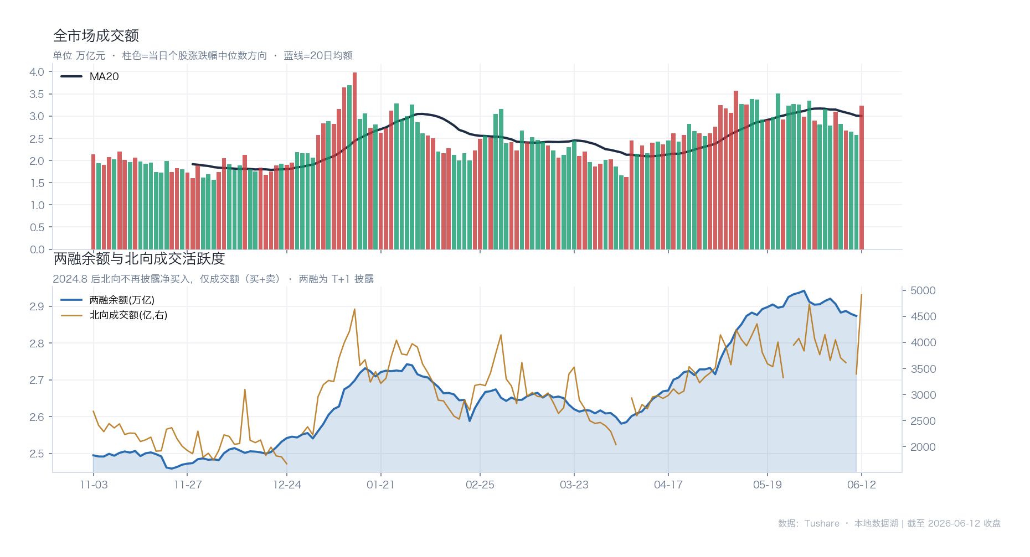Click the 2000 tick on right axis
Image resolution: width=1030 pixels, height=557 pixels.
tap(923, 447)
